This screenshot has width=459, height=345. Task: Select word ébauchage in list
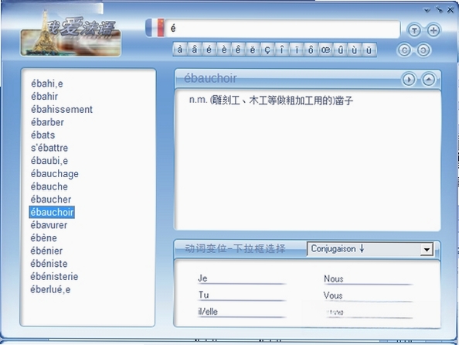pyautogui.click(x=54, y=174)
